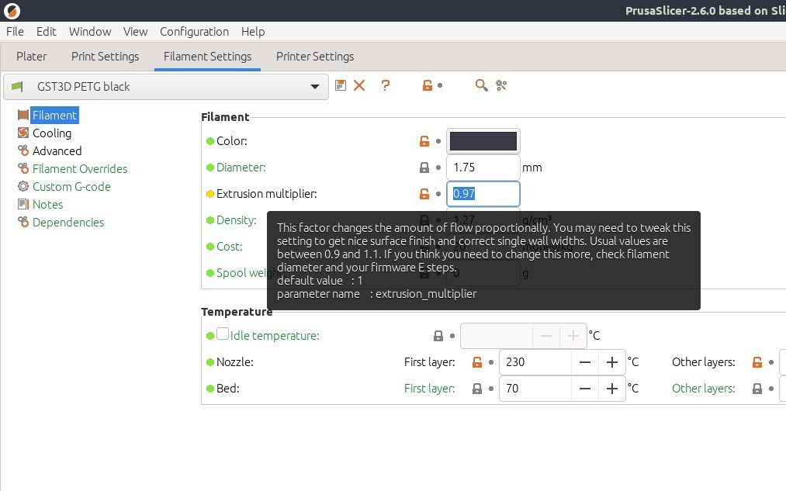
Task: Open settings search magnifier icon
Action: (481, 85)
